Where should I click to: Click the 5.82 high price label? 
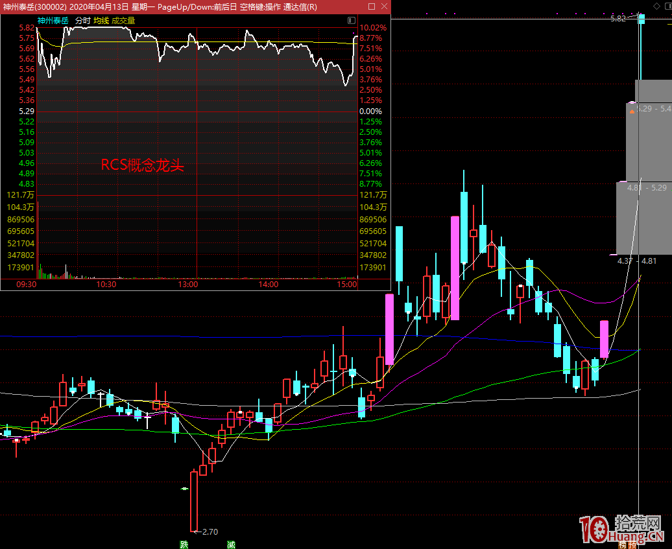point(618,19)
